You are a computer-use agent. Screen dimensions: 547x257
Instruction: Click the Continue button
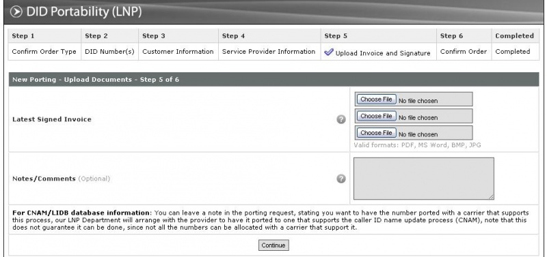click(273, 245)
